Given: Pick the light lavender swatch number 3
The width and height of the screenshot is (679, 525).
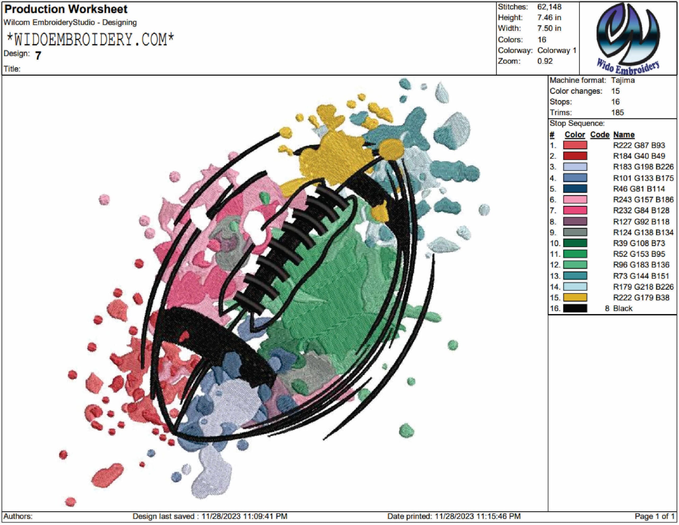Looking at the screenshot, I should (575, 167).
